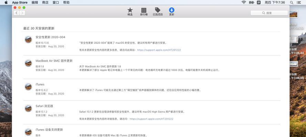The image size is (306, 137).
Task: Open the HT201222 link under 安全性更新
Action: coord(159,50)
